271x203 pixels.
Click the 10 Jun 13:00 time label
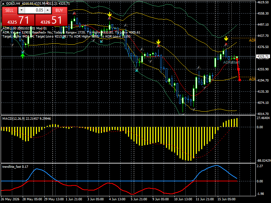(x=183, y=199)
